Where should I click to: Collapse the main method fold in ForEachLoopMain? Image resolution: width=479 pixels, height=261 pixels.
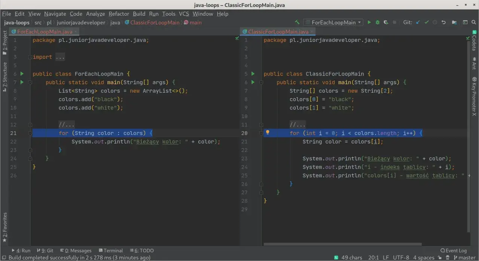(30, 82)
